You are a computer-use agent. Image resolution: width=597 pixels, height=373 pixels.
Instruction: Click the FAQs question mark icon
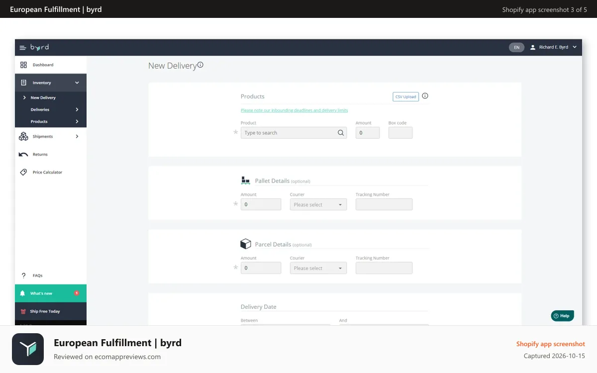(23, 276)
